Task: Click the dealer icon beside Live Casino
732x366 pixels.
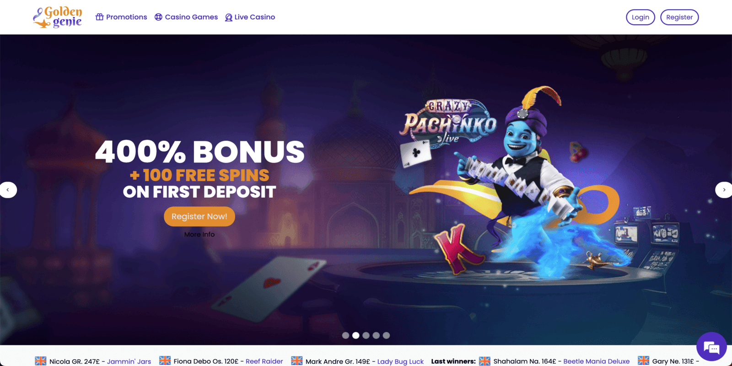Action: pyautogui.click(x=228, y=17)
